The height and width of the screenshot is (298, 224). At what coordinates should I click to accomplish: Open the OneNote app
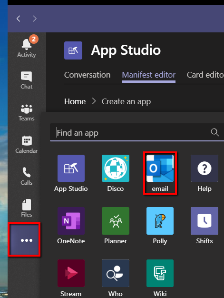click(x=71, y=226)
